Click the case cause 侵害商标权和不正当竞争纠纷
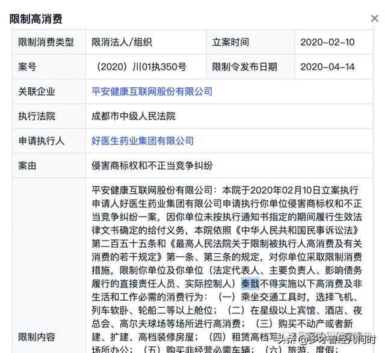Screen dimensions: 385x353 click(152, 165)
